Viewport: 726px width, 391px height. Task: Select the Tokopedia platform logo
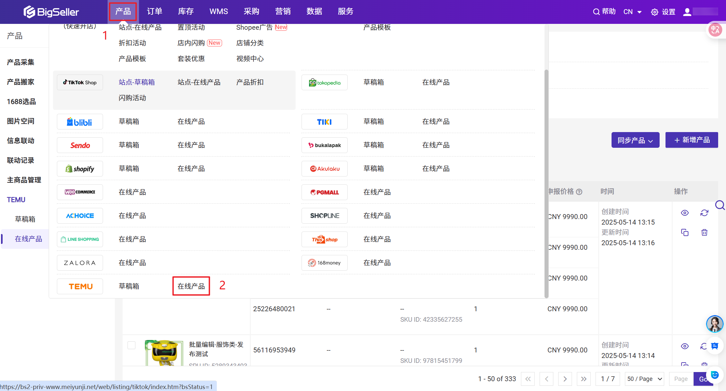coord(324,82)
